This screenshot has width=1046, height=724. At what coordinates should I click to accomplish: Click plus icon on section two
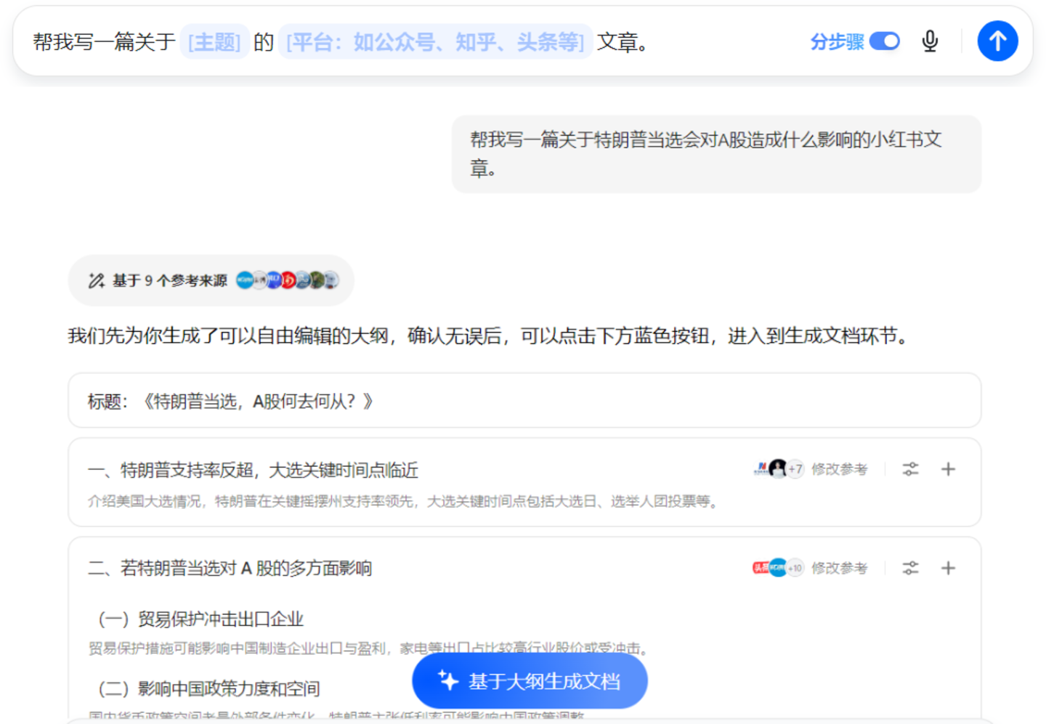point(948,568)
